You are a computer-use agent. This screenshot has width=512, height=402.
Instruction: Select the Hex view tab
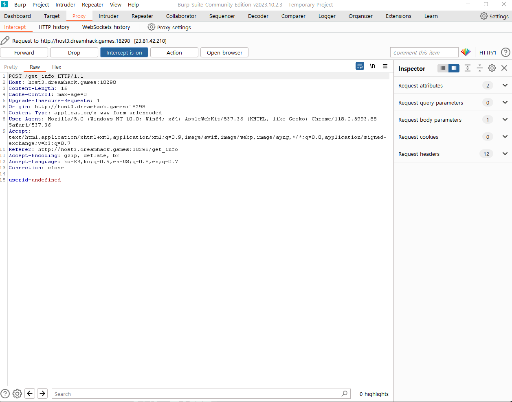[57, 67]
